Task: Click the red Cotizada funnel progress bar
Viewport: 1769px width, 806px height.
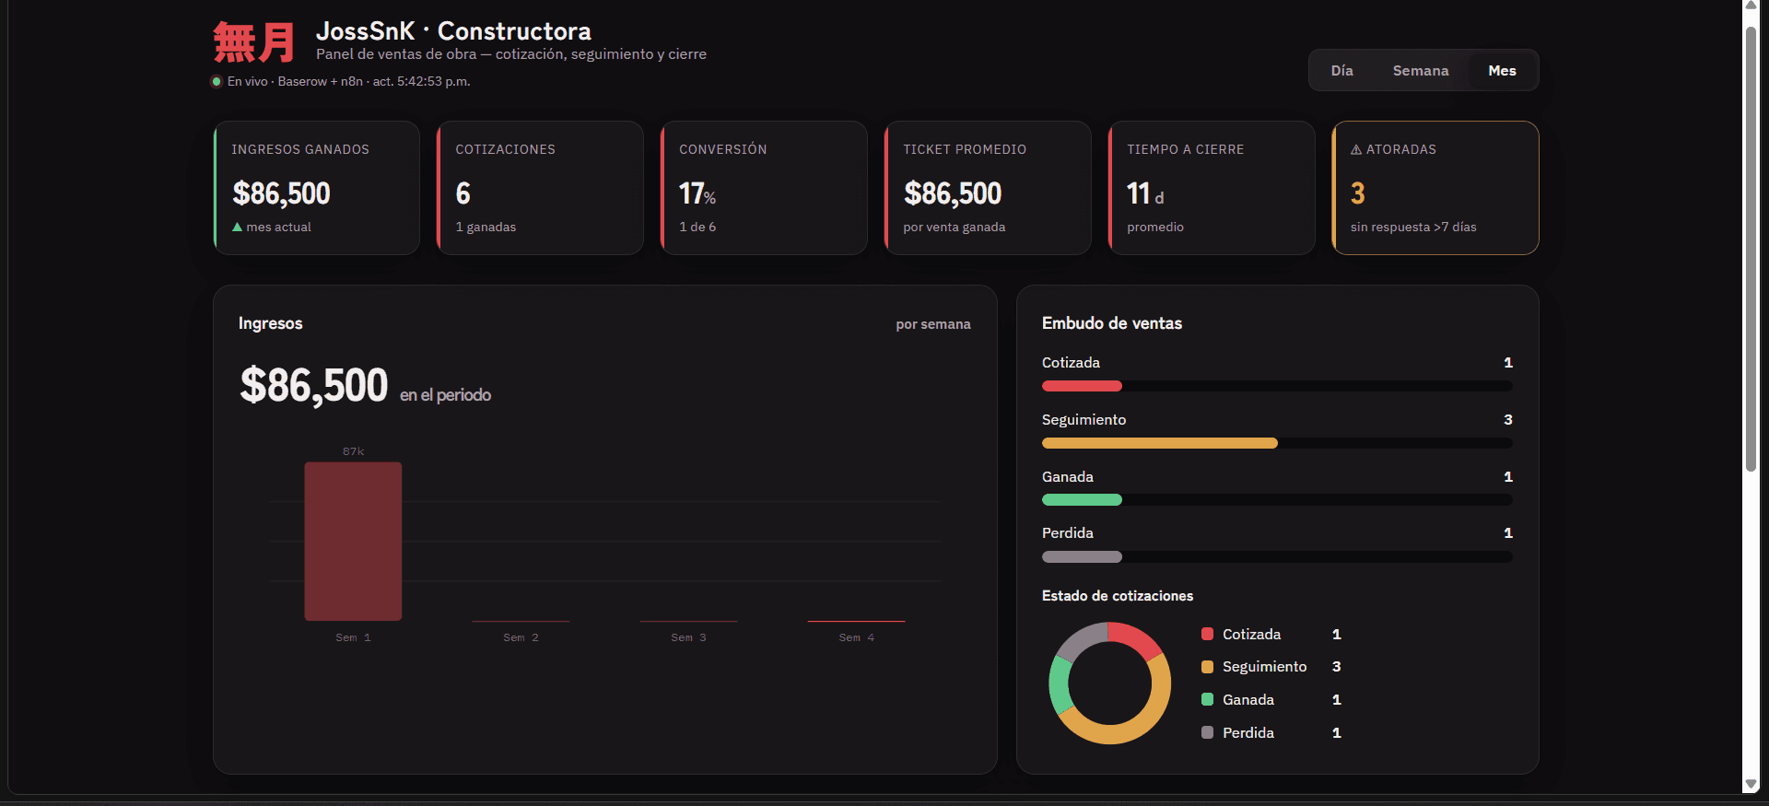Action: [1082, 386]
